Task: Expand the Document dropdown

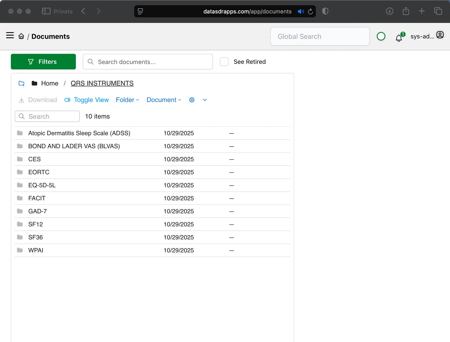Action: pos(163,100)
